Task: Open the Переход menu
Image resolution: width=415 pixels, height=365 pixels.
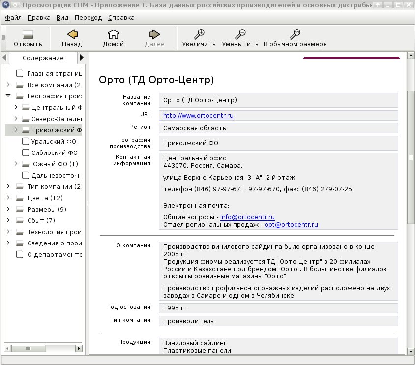Action: point(88,18)
